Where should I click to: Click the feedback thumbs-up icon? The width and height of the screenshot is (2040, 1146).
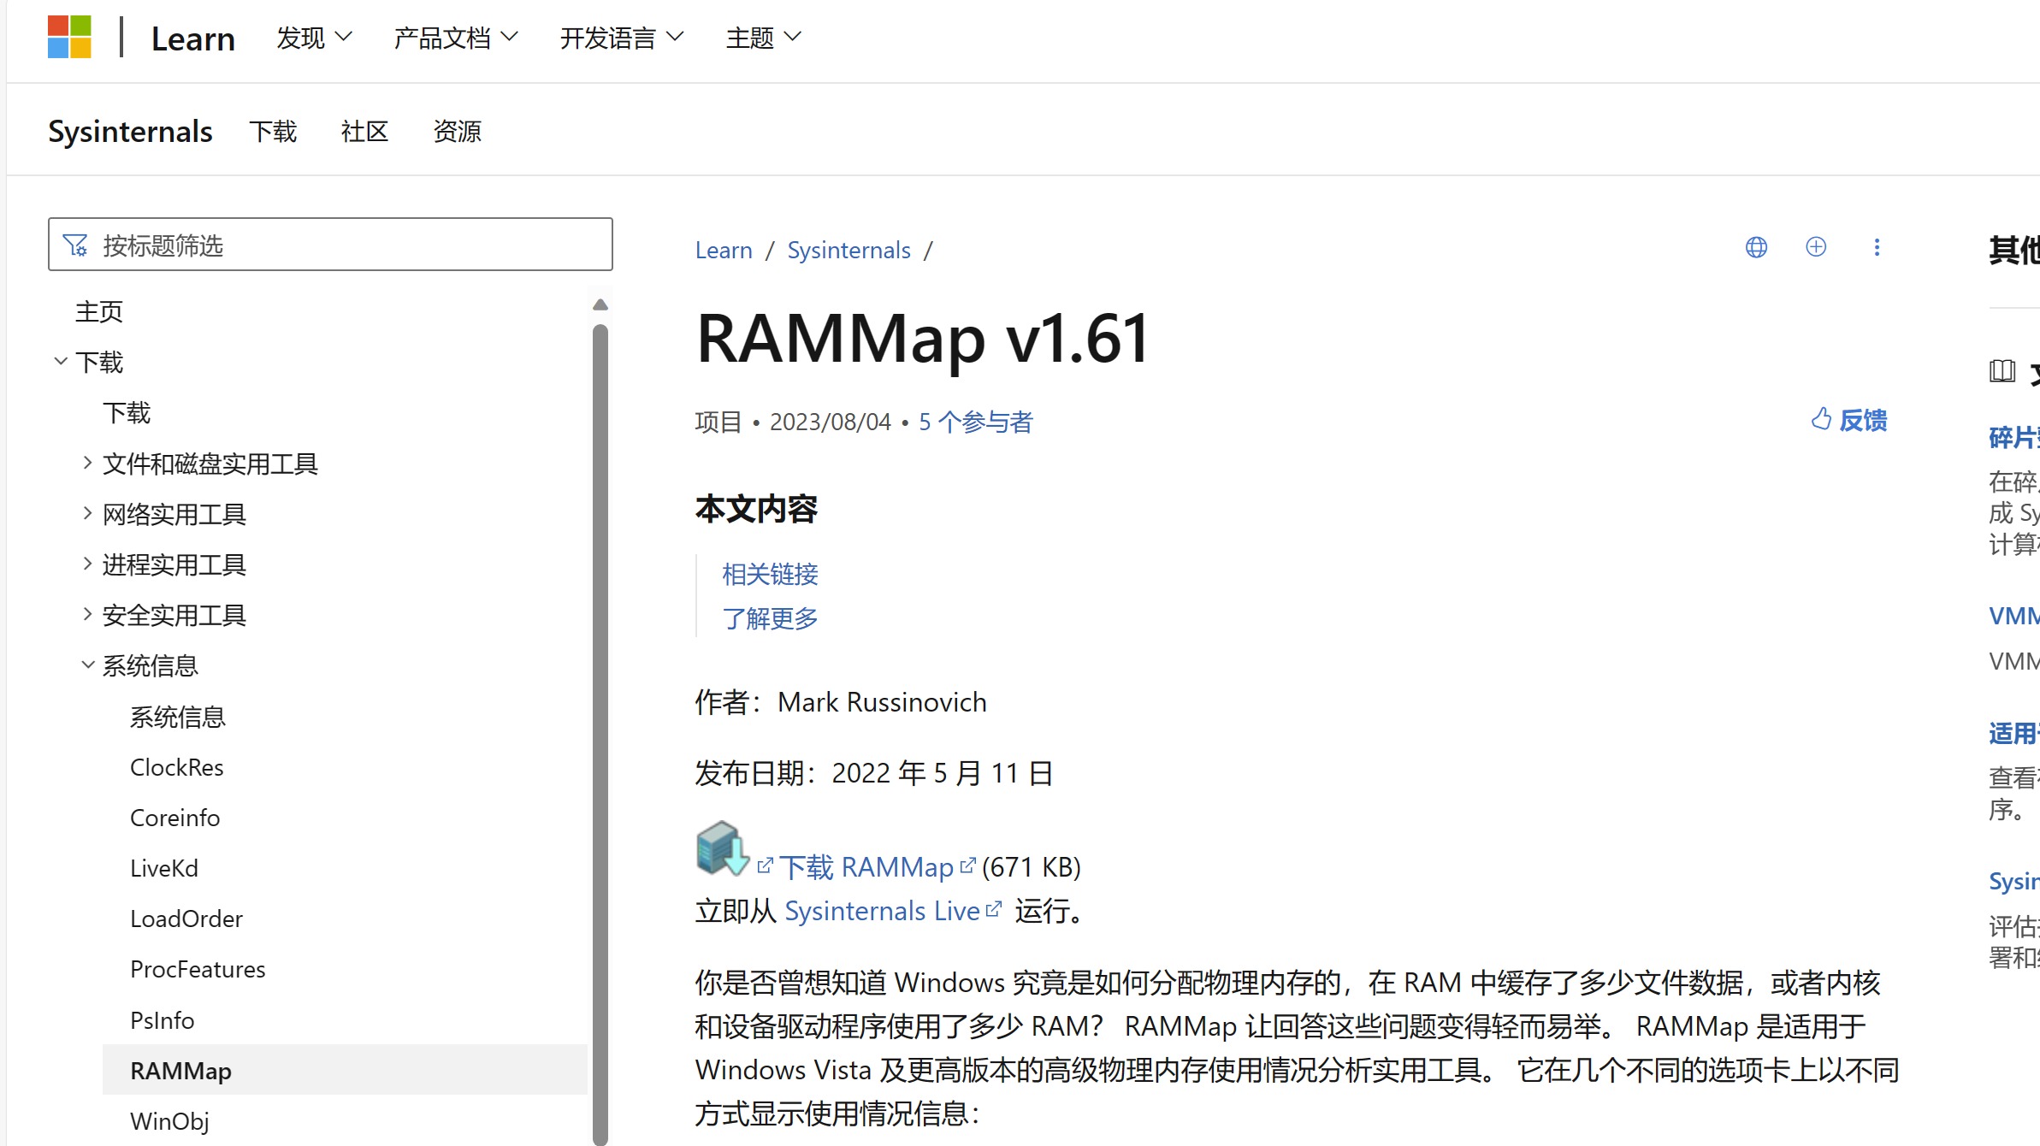click(x=1819, y=420)
